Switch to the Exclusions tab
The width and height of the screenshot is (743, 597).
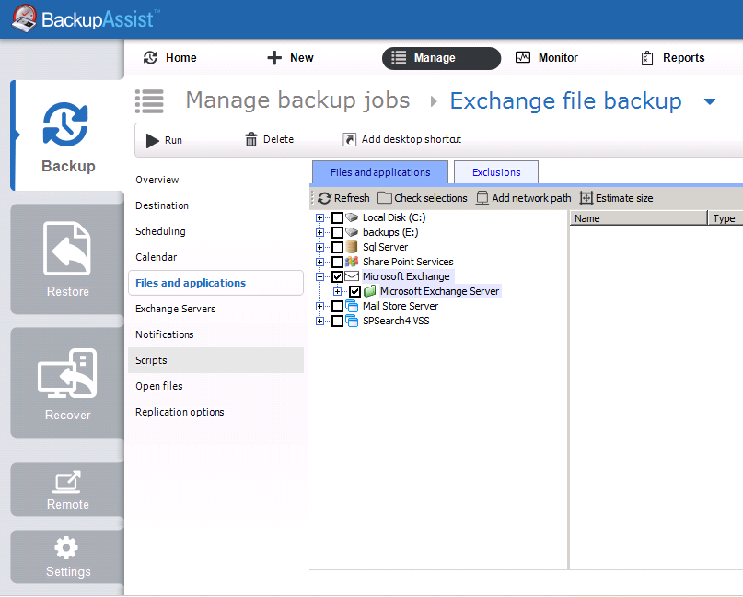[496, 172]
